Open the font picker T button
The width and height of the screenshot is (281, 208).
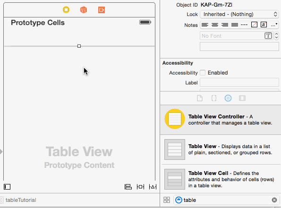268,36
